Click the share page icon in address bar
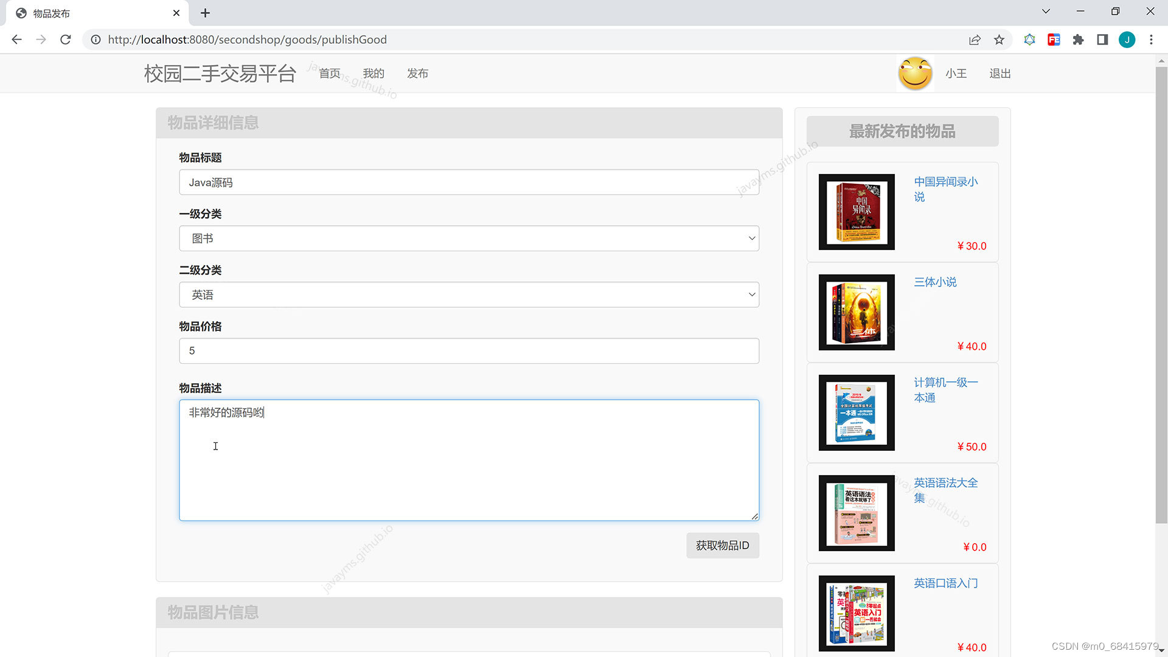The width and height of the screenshot is (1168, 657). tap(975, 40)
